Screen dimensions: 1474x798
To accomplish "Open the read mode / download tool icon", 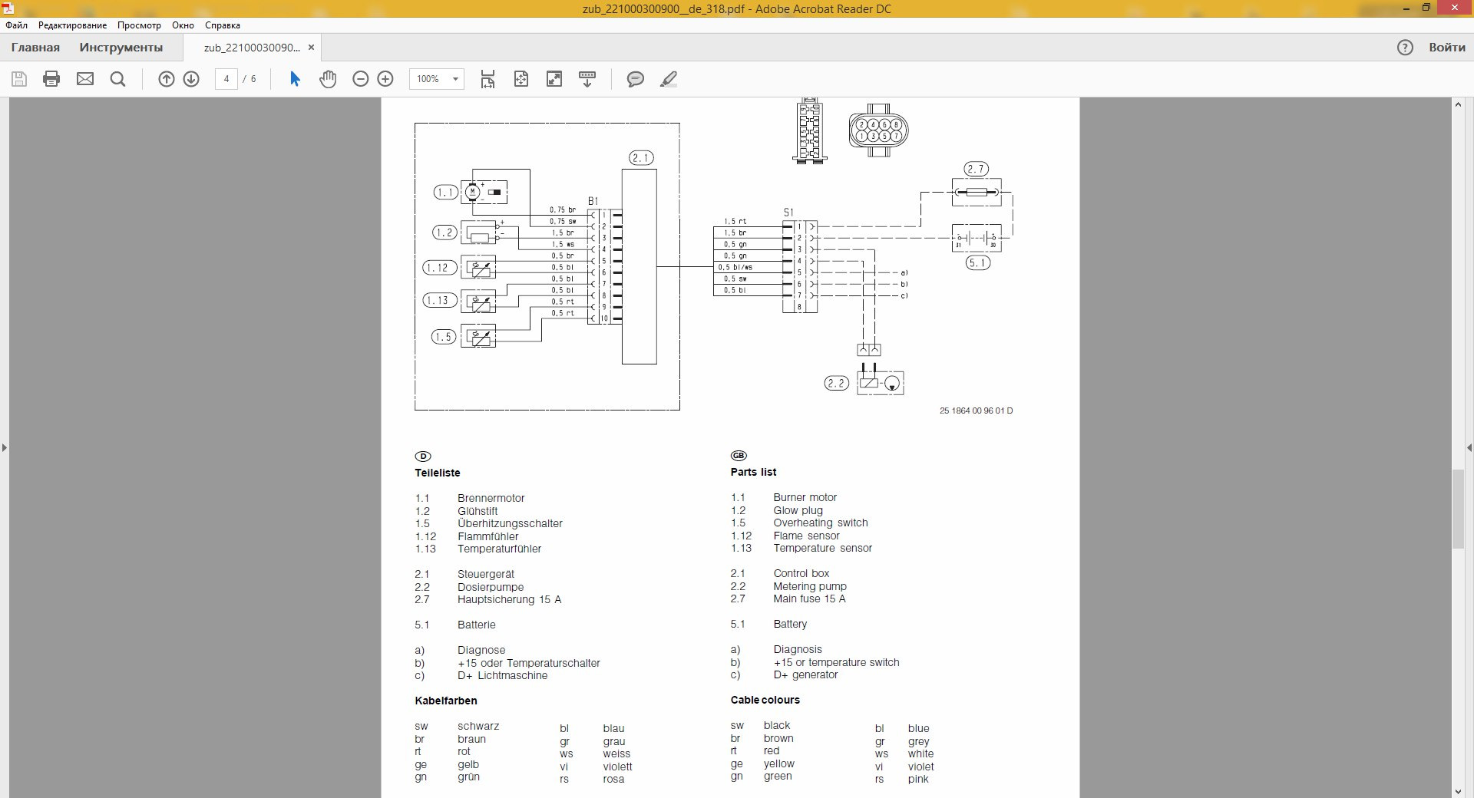I will (587, 79).
